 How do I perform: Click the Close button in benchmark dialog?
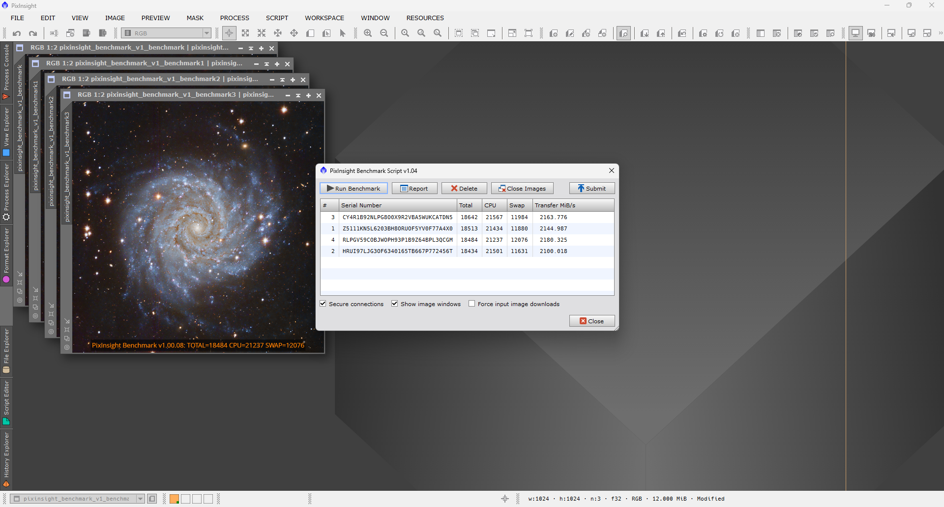pyautogui.click(x=592, y=321)
